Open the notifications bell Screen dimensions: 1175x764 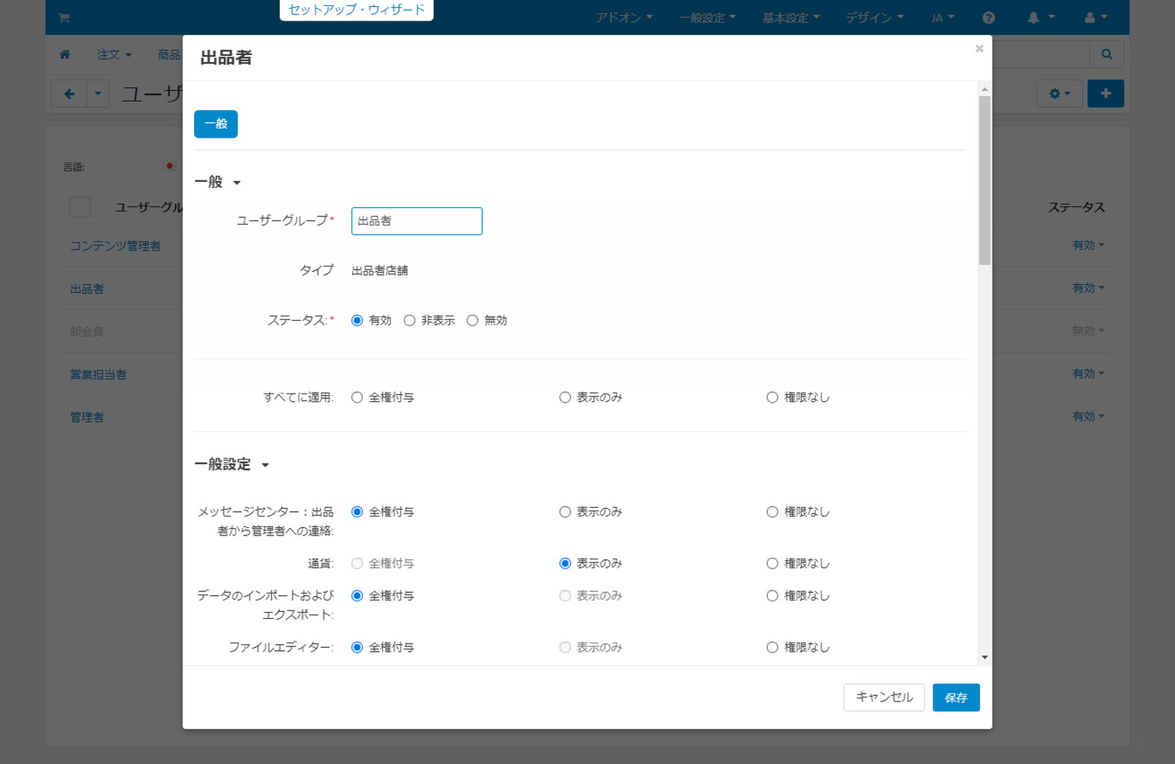click(1041, 18)
